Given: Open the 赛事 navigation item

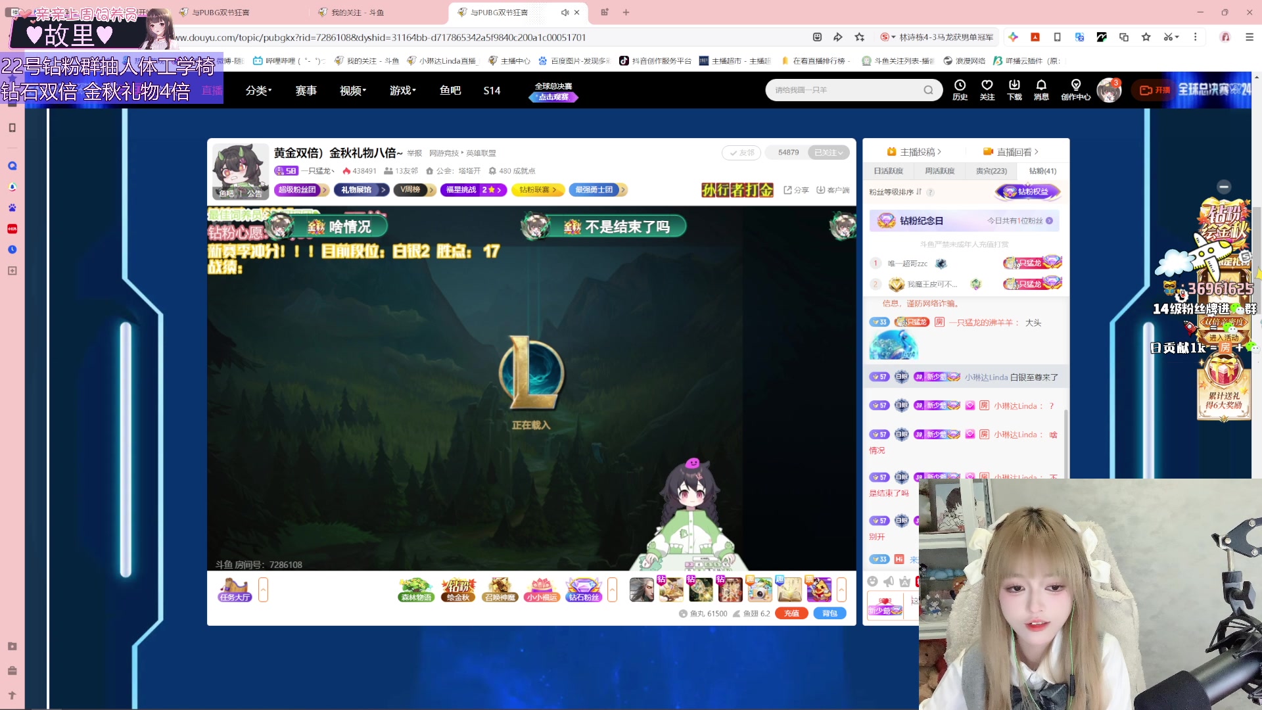Looking at the screenshot, I should click(x=306, y=91).
